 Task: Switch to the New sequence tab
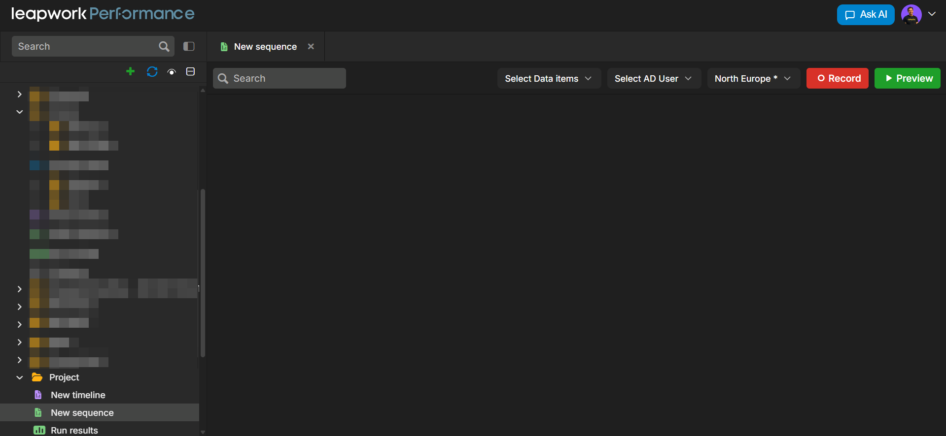pos(265,47)
